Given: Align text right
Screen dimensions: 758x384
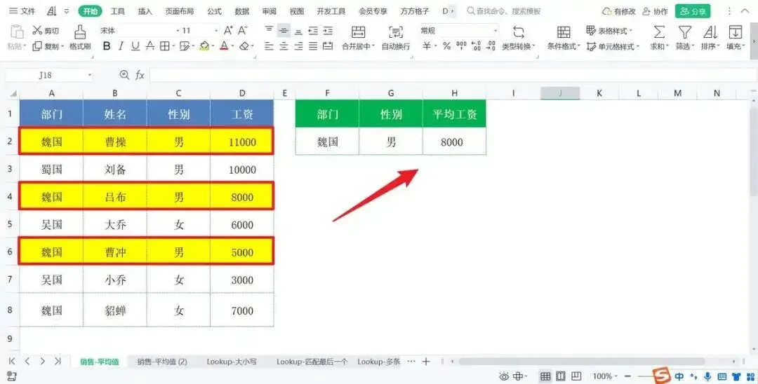Looking at the screenshot, I should tap(299, 46).
